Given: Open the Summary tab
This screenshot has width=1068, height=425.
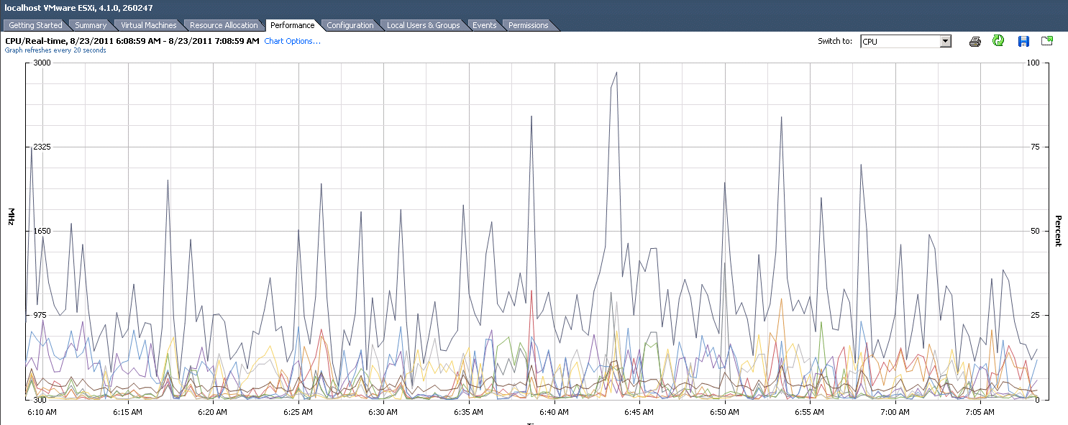Looking at the screenshot, I should click(91, 25).
